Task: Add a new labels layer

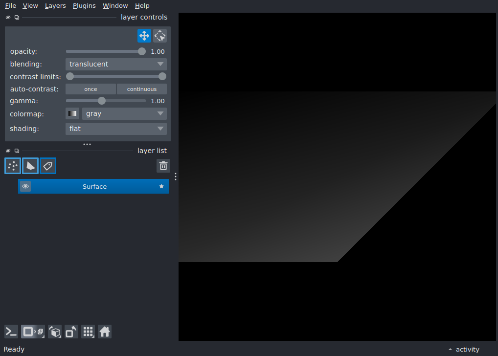Action: (48, 166)
